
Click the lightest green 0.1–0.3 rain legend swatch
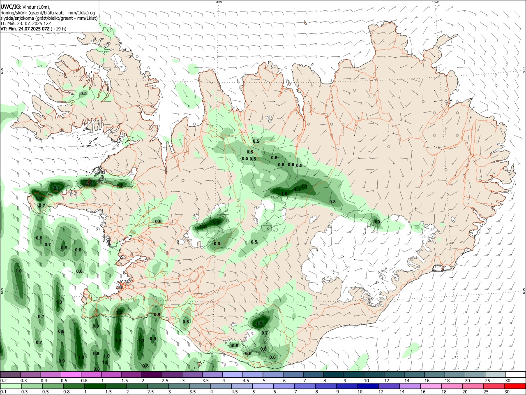pyautogui.click(x=11, y=386)
